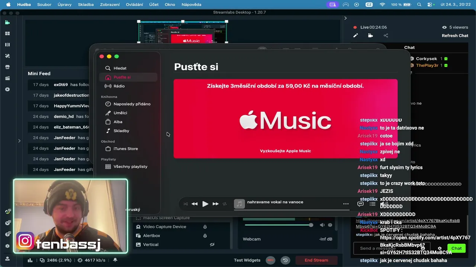Click the edit stream info pencil icon
The width and height of the screenshot is (476, 267).
(x=356, y=36)
